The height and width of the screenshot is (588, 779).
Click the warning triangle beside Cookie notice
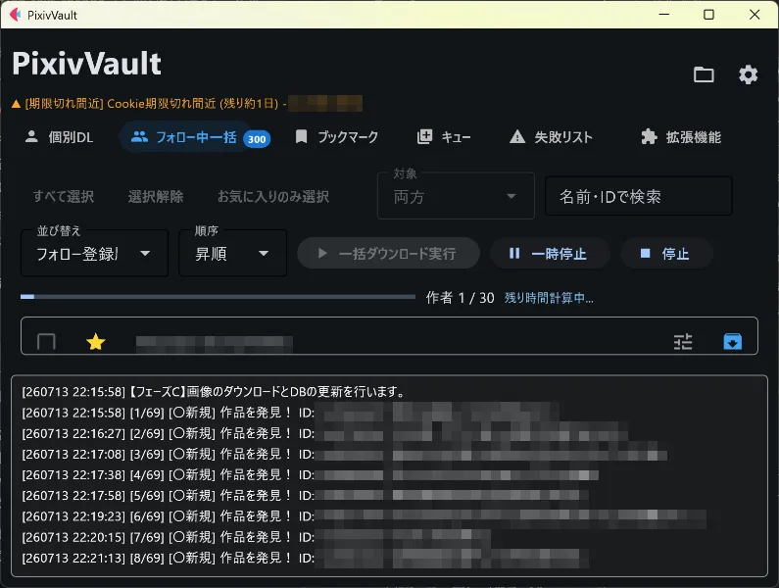coord(16,103)
